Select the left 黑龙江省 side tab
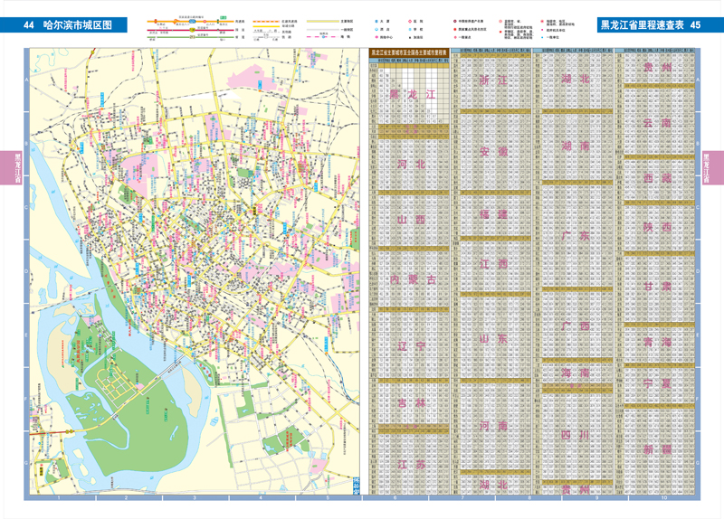 [x=11, y=168]
